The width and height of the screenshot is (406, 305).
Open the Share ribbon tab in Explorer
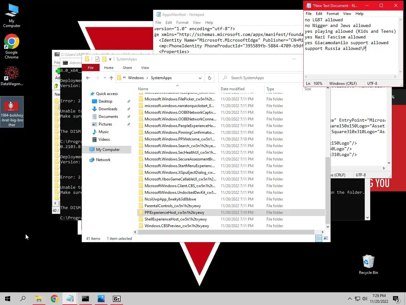coord(127,68)
